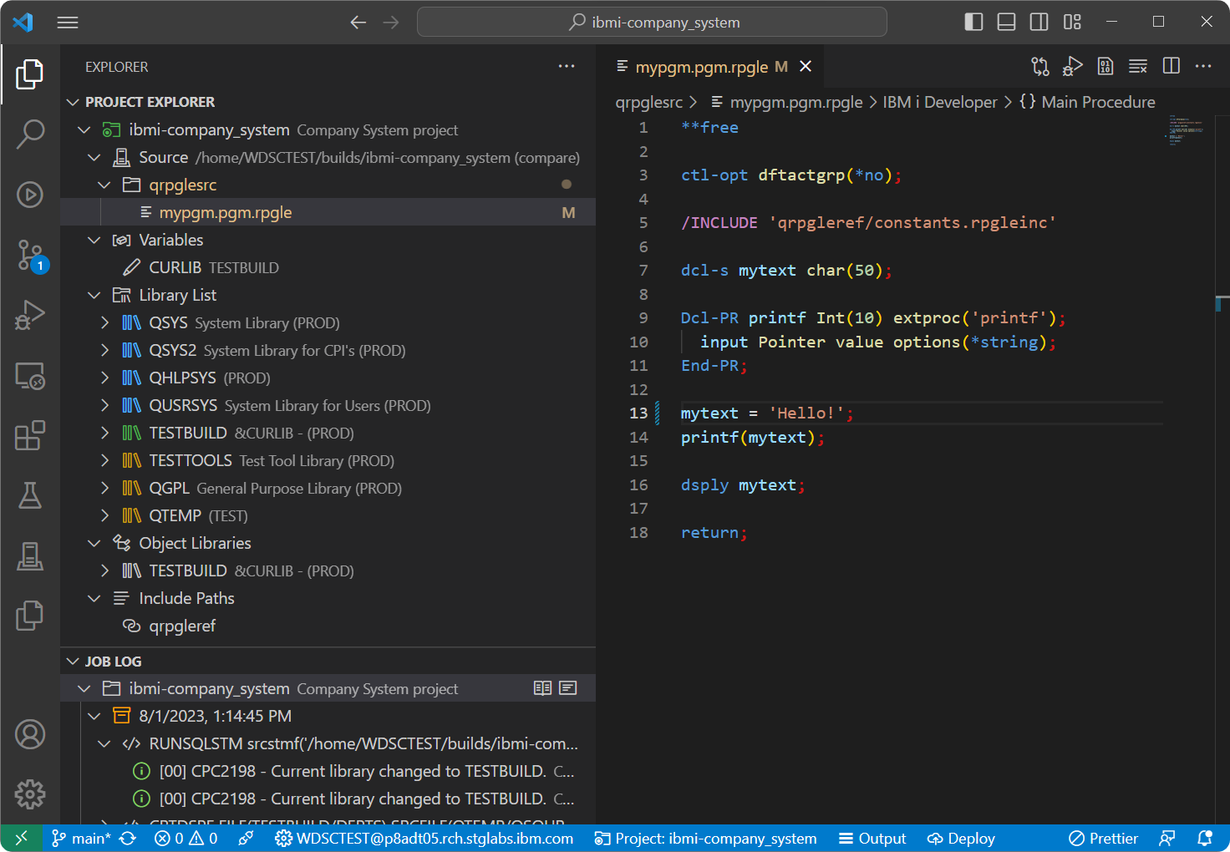Screen dimensions: 1230x852
Task: Select the mypgm.pgm.rpgle editor tab
Action: [x=701, y=67]
